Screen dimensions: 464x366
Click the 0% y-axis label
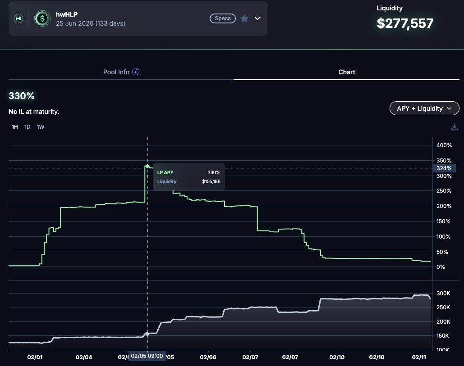pyautogui.click(x=440, y=267)
